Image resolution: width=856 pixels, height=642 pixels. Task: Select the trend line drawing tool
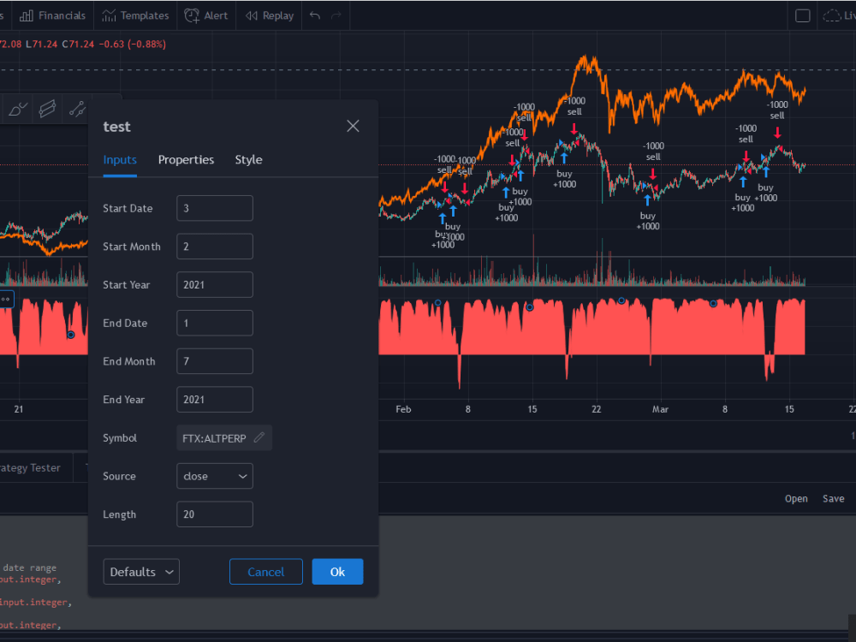[x=77, y=109]
